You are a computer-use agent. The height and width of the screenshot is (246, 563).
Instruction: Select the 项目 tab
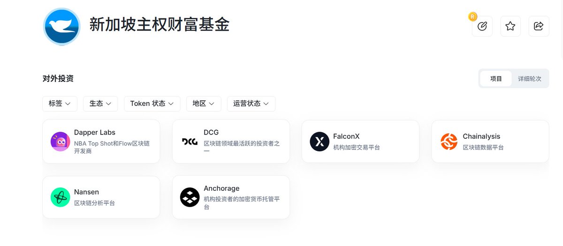coord(496,79)
